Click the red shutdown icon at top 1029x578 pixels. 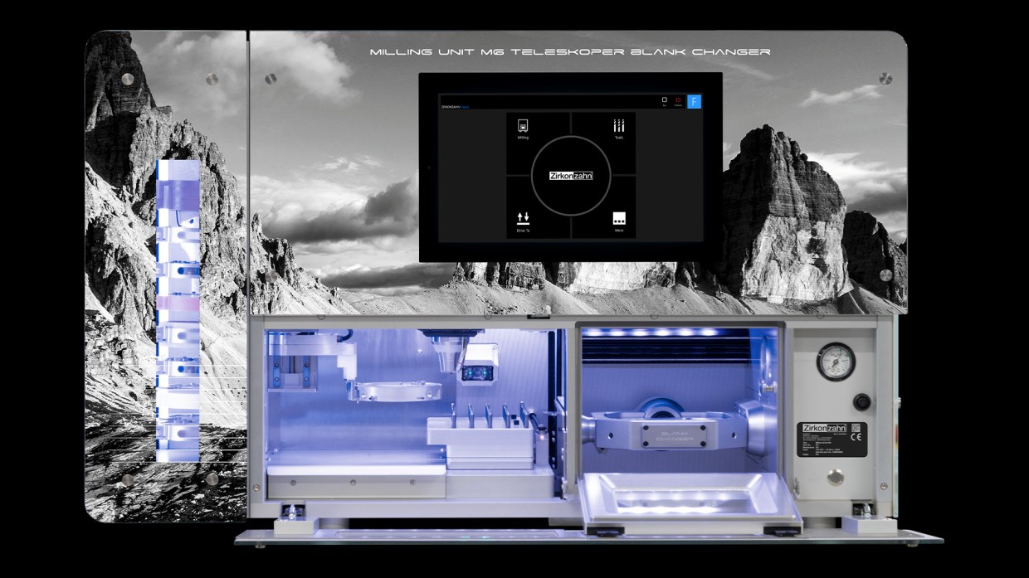click(x=678, y=101)
